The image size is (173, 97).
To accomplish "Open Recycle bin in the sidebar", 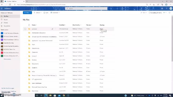I will pos(7,26).
